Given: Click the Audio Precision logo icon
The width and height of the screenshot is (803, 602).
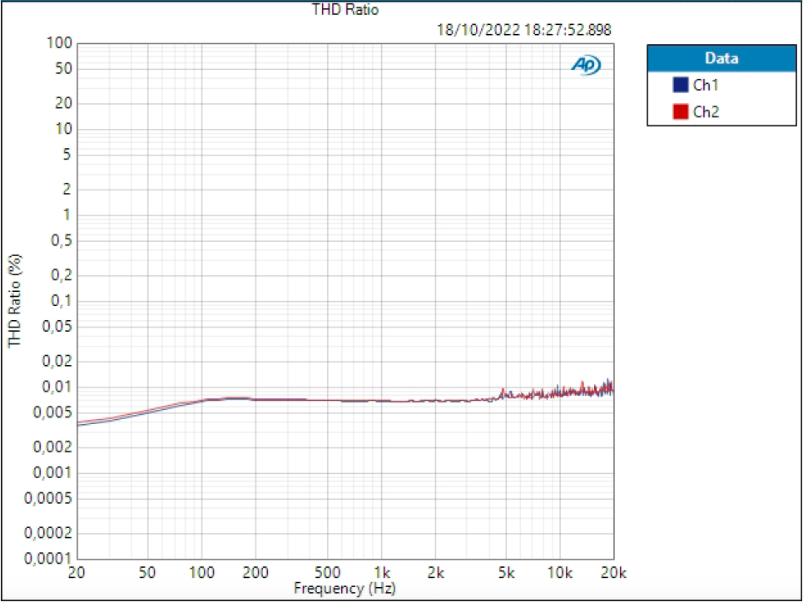Looking at the screenshot, I should click(x=587, y=64).
